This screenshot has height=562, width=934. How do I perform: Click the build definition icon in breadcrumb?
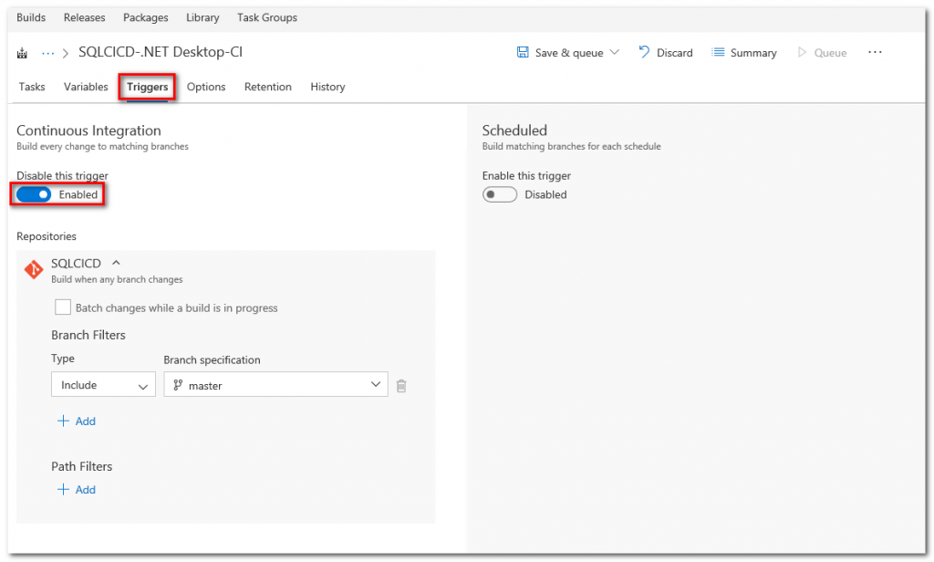coord(22,53)
